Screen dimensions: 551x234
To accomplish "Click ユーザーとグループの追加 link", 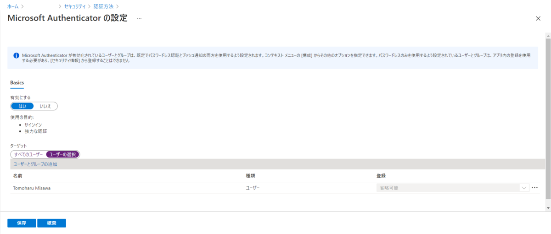I will click(x=35, y=164).
